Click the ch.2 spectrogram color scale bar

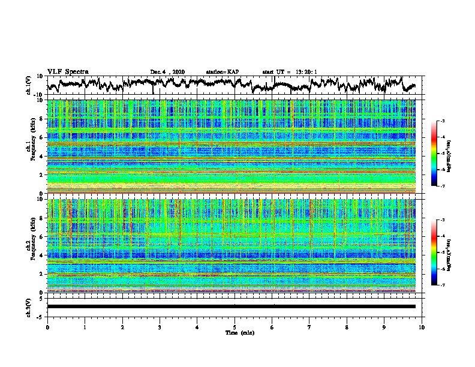coord(434,252)
